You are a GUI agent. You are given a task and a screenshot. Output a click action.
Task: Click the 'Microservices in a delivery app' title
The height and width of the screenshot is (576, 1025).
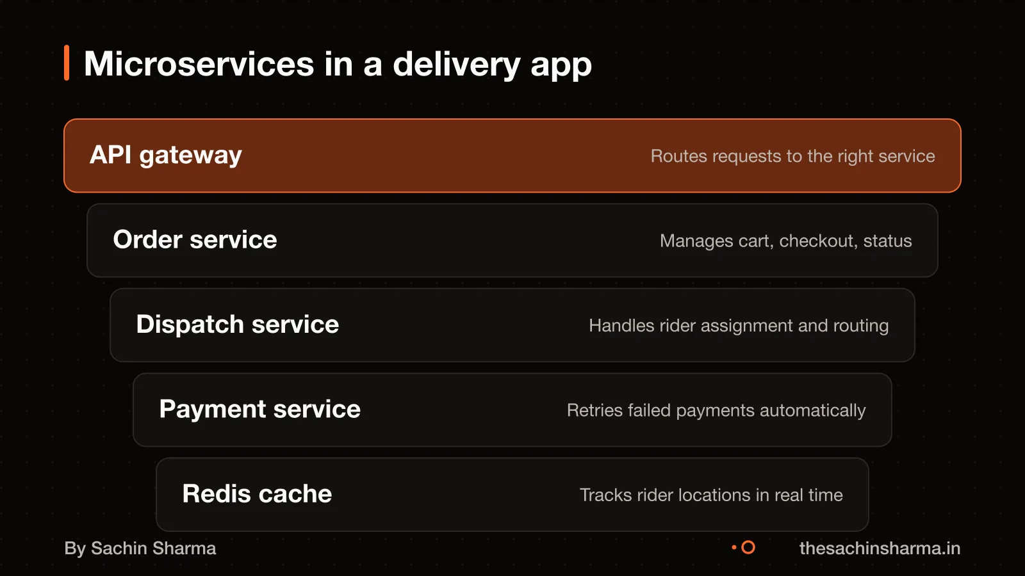click(x=338, y=65)
